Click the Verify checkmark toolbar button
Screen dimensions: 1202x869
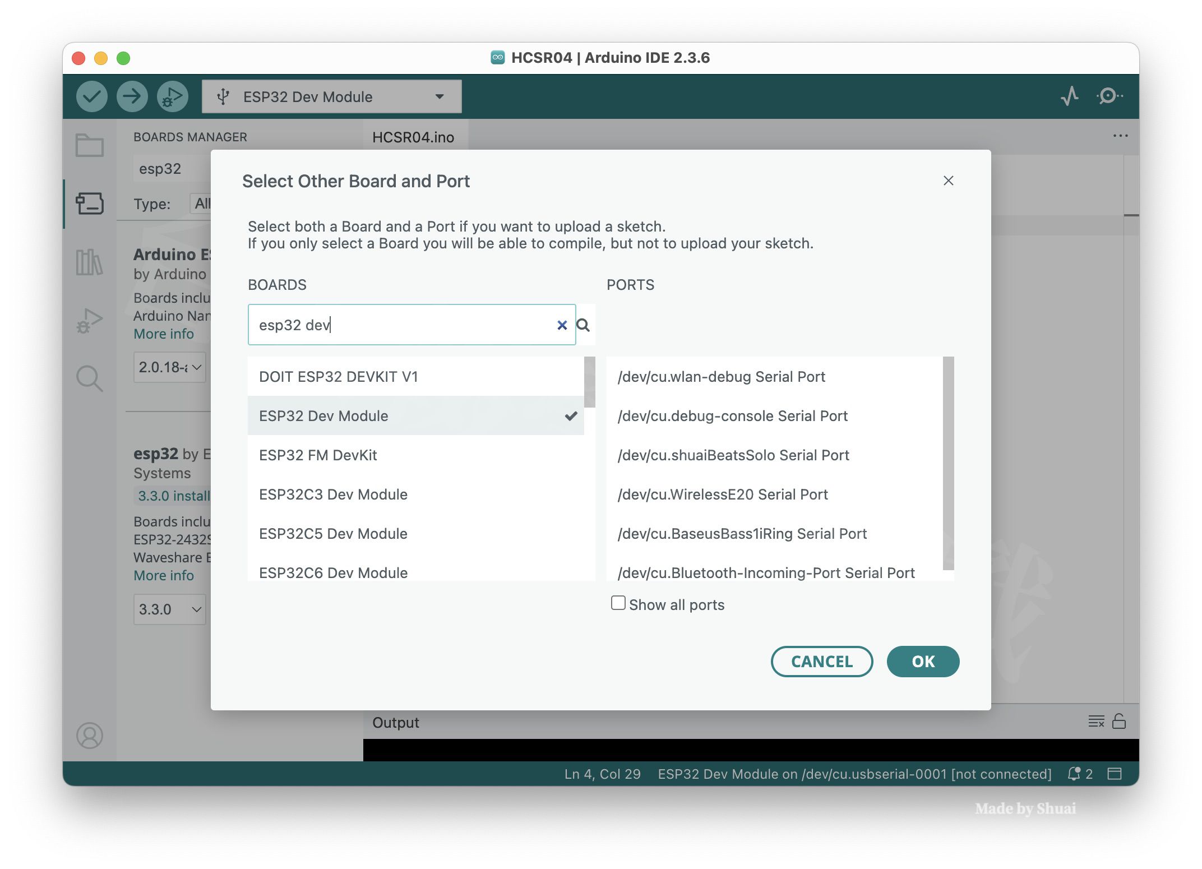tap(91, 96)
